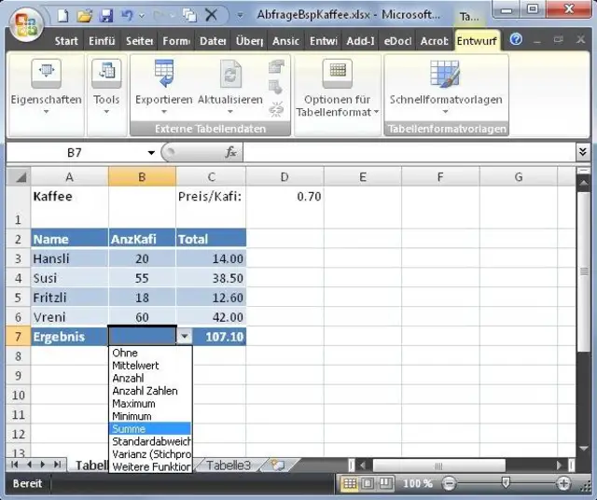The width and height of the screenshot is (597, 500).
Task: Click the Exportieren table icon
Action: [164, 74]
